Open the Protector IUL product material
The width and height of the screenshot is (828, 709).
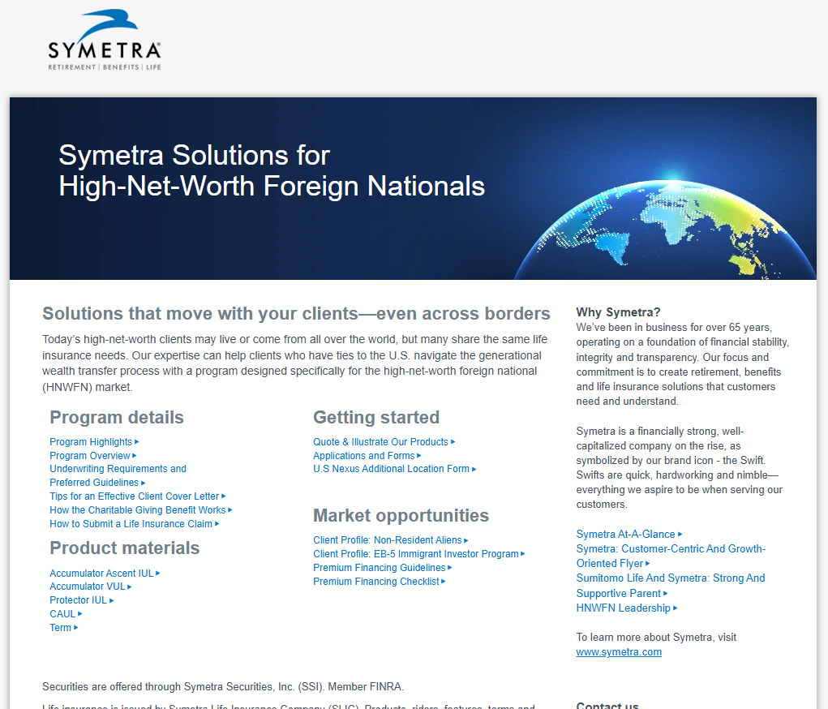pyautogui.click(x=79, y=600)
